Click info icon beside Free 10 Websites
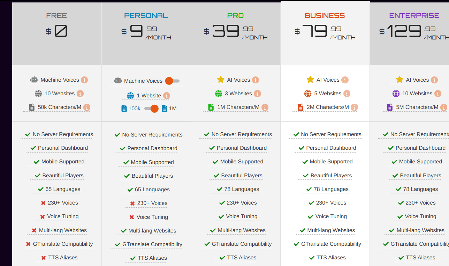The image size is (449, 266). pyautogui.click(x=80, y=94)
